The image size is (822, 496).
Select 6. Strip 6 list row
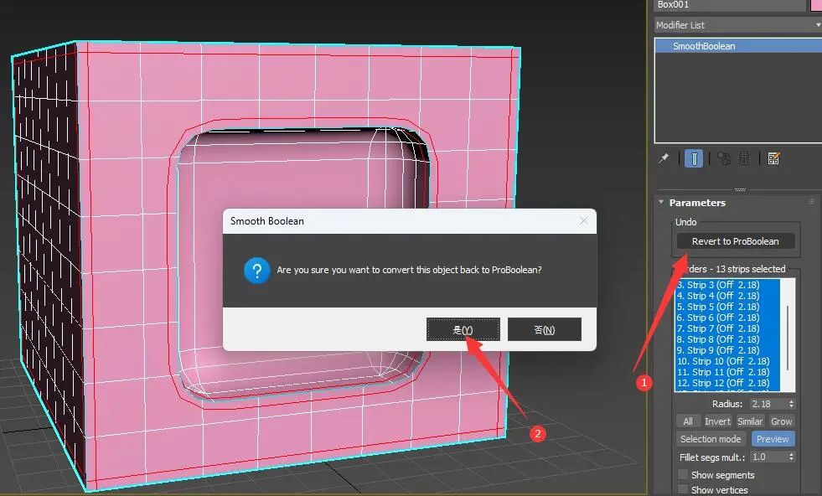[727, 318]
